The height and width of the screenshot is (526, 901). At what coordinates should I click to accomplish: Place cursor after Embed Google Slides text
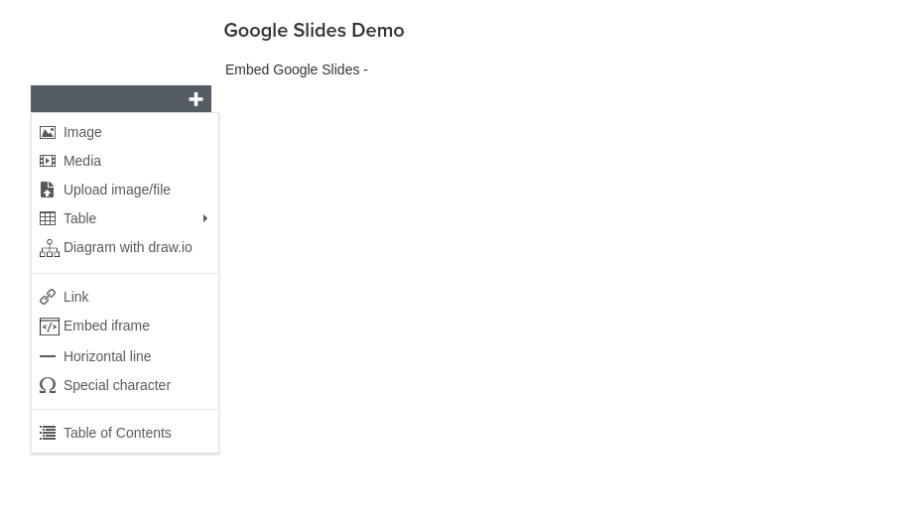369,70
